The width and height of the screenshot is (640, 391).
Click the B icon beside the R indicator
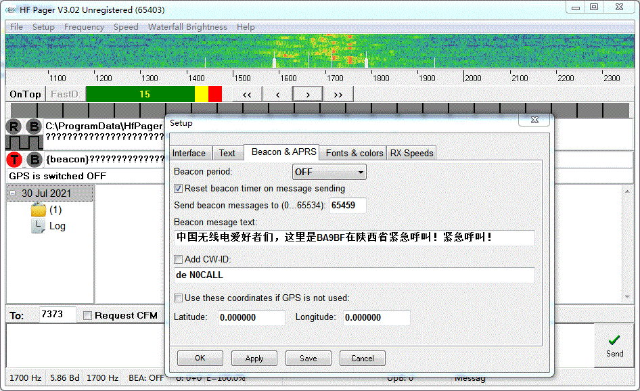pos(35,127)
